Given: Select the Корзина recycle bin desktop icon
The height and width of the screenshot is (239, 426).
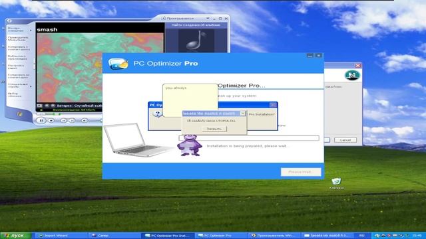Looking at the screenshot, I should click(x=336, y=183).
